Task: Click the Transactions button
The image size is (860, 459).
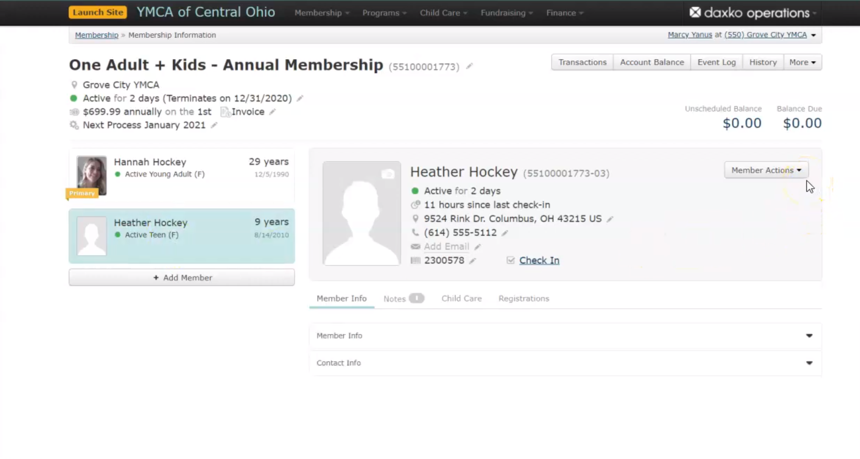Action: click(582, 62)
